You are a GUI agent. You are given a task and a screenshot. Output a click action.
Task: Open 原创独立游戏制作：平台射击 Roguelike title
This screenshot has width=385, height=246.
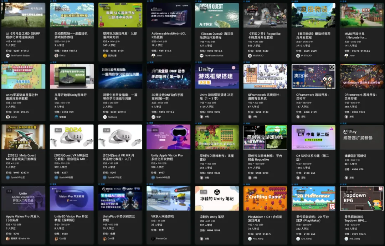pyautogui.click(x=265, y=158)
